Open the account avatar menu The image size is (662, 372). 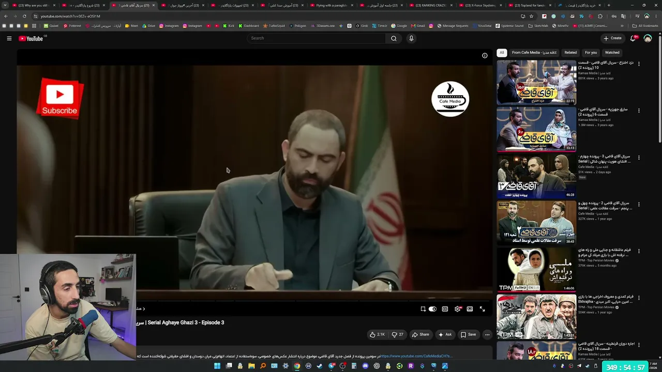[648, 38]
